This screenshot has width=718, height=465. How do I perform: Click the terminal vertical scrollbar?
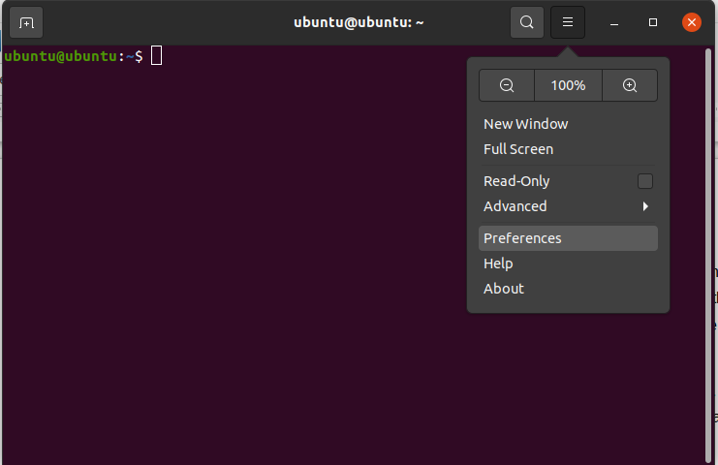coord(708,255)
